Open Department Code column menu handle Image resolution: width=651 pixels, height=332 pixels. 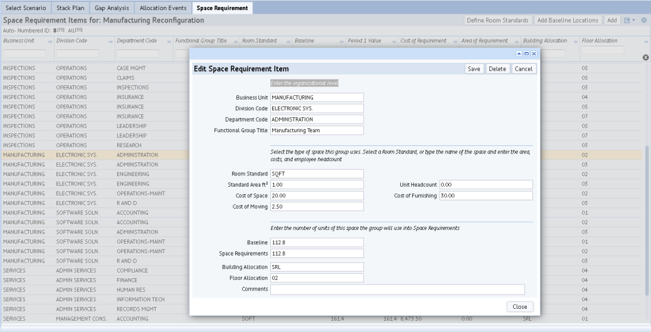point(169,41)
